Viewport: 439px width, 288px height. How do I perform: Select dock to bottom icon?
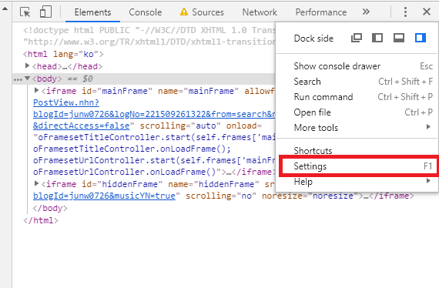point(399,38)
